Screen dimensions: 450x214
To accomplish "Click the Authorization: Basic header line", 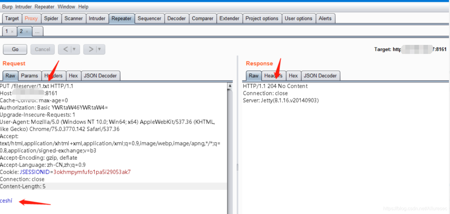I will [54, 108].
